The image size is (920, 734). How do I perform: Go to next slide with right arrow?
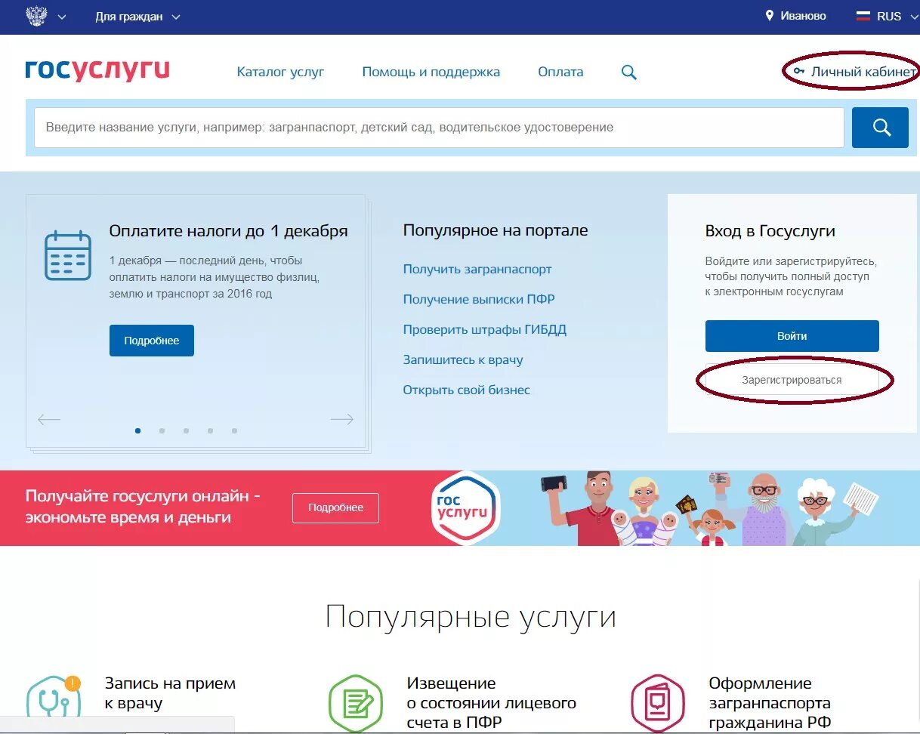coord(342,419)
